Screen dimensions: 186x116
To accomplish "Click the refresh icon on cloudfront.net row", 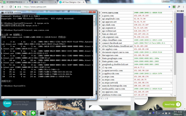I will pyautogui.click(x=172, y=46).
